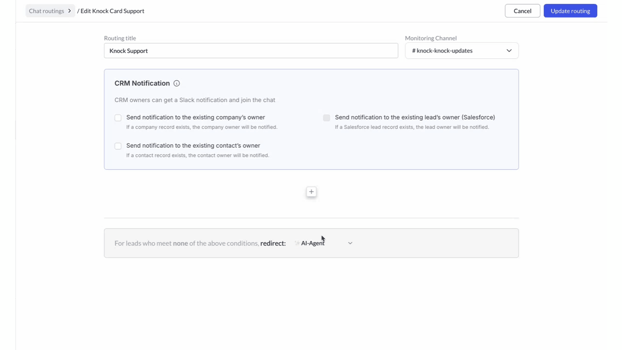
Task: Click the sparkle icon beside AI-Agent
Action: click(297, 243)
